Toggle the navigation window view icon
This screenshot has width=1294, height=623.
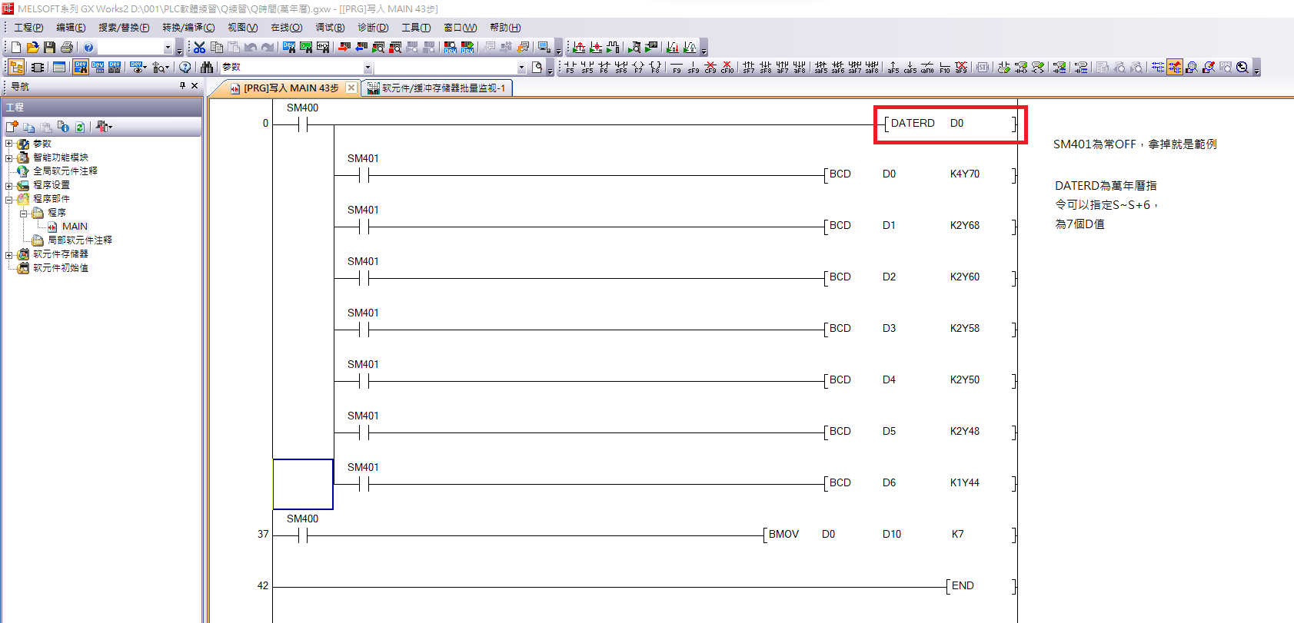coord(16,68)
